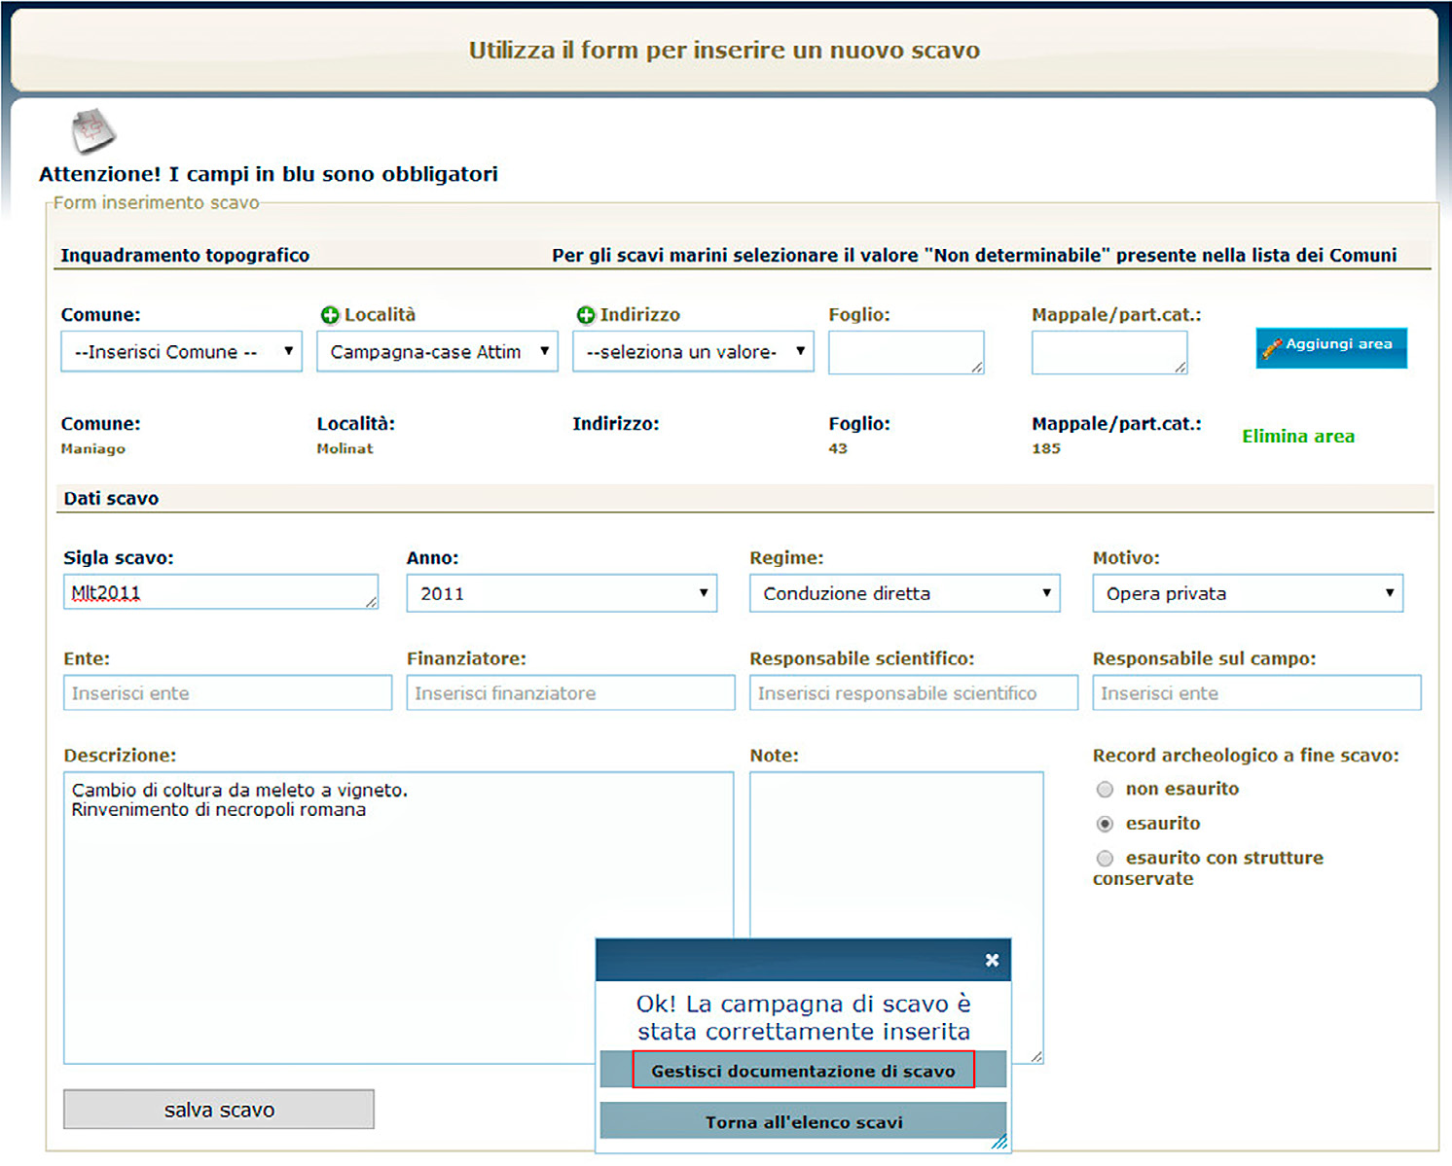Click 'Gestisci documentazione di scavo' button
1452x1166 pixels.
point(804,1070)
